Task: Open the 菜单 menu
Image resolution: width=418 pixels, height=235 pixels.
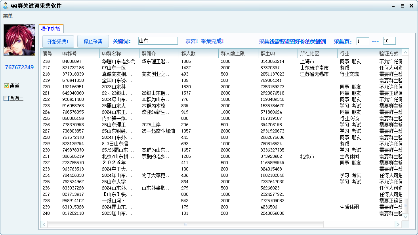Action: click(8, 16)
